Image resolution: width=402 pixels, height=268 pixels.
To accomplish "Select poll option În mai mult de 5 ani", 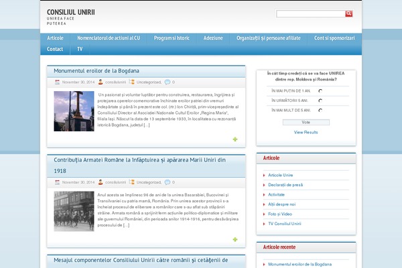I will click(320, 111).
